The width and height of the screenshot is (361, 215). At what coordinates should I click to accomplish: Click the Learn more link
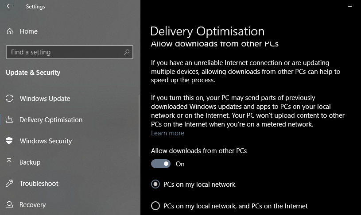click(x=167, y=133)
